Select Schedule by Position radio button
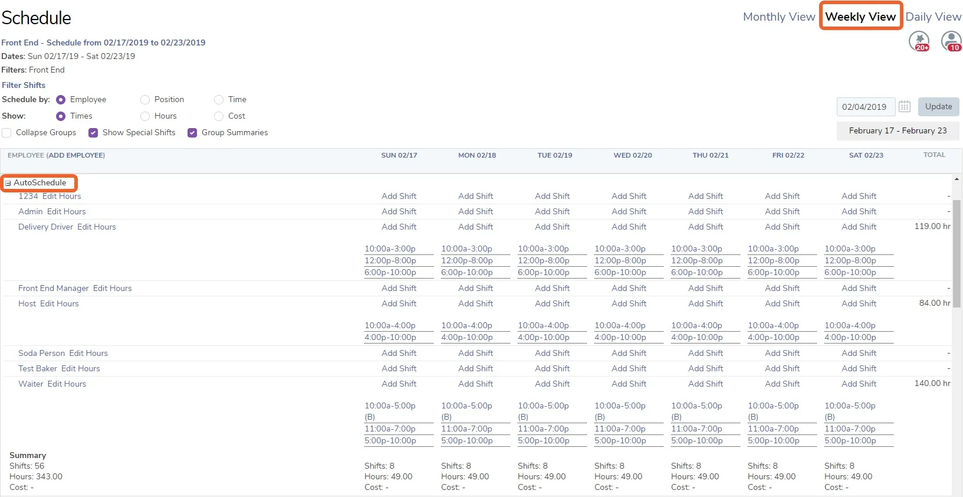 click(x=145, y=100)
